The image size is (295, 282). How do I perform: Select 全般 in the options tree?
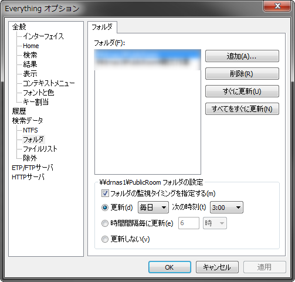19,27
